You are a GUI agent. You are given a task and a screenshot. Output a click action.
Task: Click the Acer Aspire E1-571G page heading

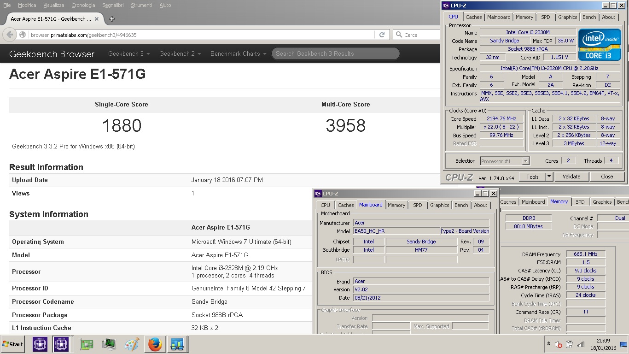point(77,74)
